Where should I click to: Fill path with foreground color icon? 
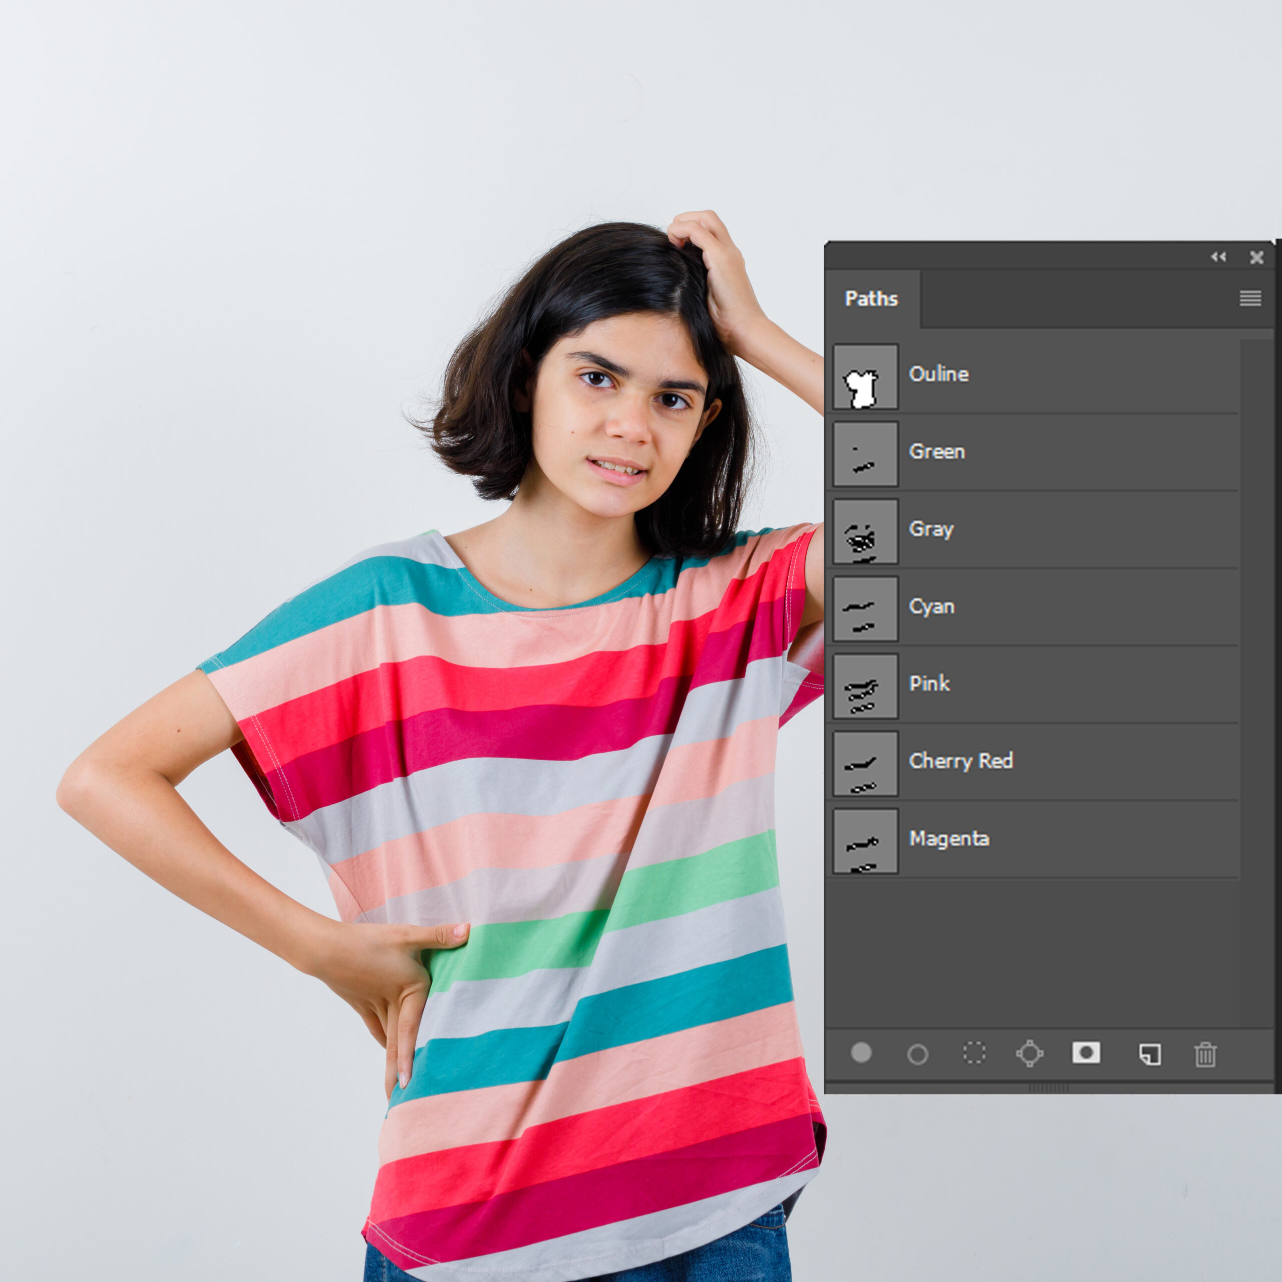[861, 1053]
